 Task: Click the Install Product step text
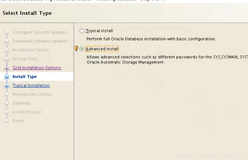coord(27,112)
